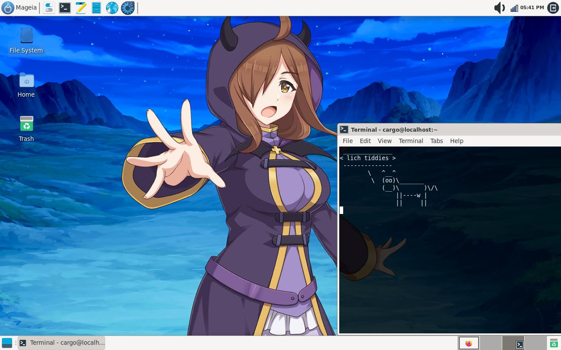The width and height of the screenshot is (561, 350).
Task: Activate the Terminal taskbar button
Action: pyautogui.click(x=62, y=343)
